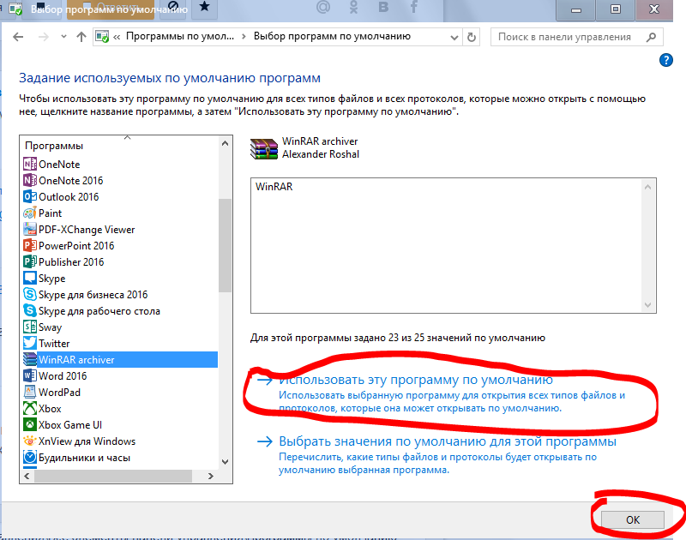Click the description box scroll down arrow

pyautogui.click(x=648, y=305)
